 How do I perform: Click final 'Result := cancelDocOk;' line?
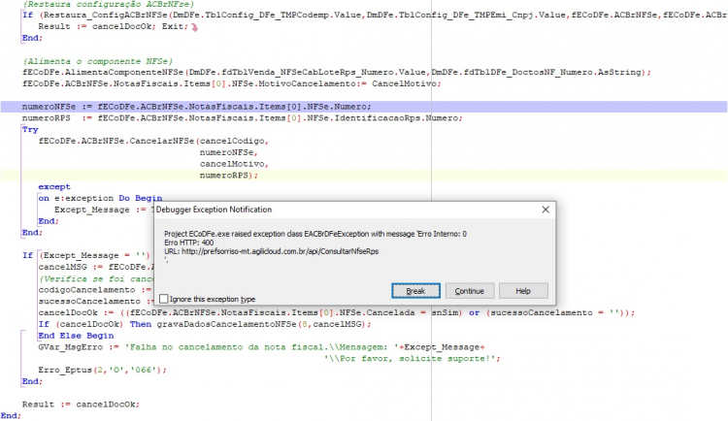(x=81, y=405)
